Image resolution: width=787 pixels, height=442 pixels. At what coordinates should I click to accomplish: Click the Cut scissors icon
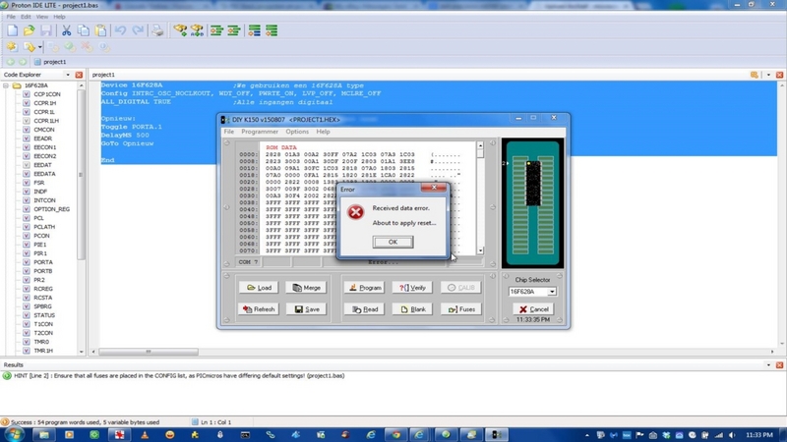coord(66,30)
